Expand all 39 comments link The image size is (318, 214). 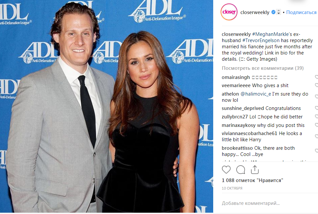pyautogui.click(x=262, y=68)
